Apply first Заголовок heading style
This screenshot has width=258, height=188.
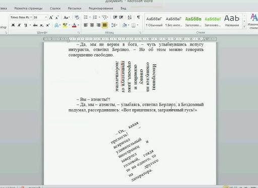193,21
